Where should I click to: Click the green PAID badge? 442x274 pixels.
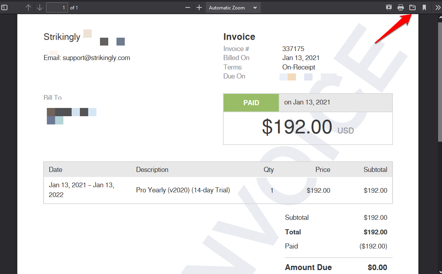251,102
